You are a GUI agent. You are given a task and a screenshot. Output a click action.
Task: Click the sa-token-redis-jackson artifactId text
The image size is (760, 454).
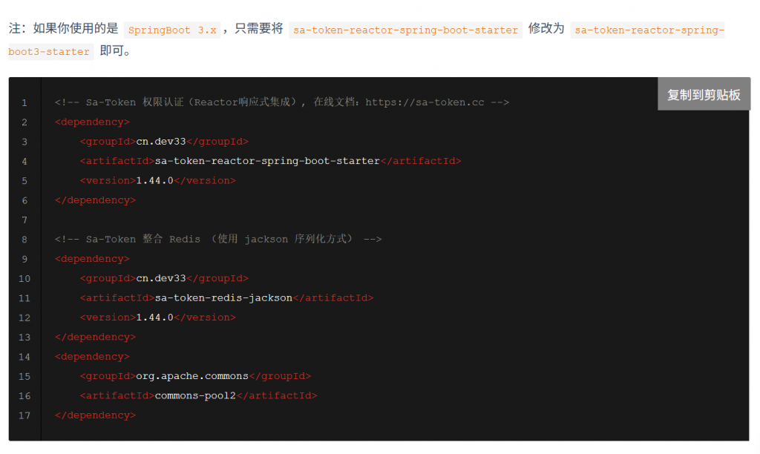click(223, 297)
